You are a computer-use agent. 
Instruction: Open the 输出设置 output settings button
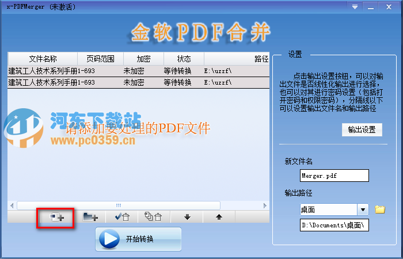click(362, 129)
